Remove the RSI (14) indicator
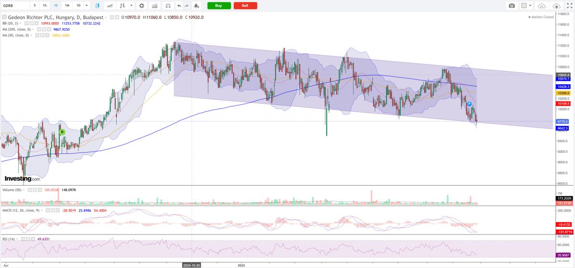 coord(33,239)
